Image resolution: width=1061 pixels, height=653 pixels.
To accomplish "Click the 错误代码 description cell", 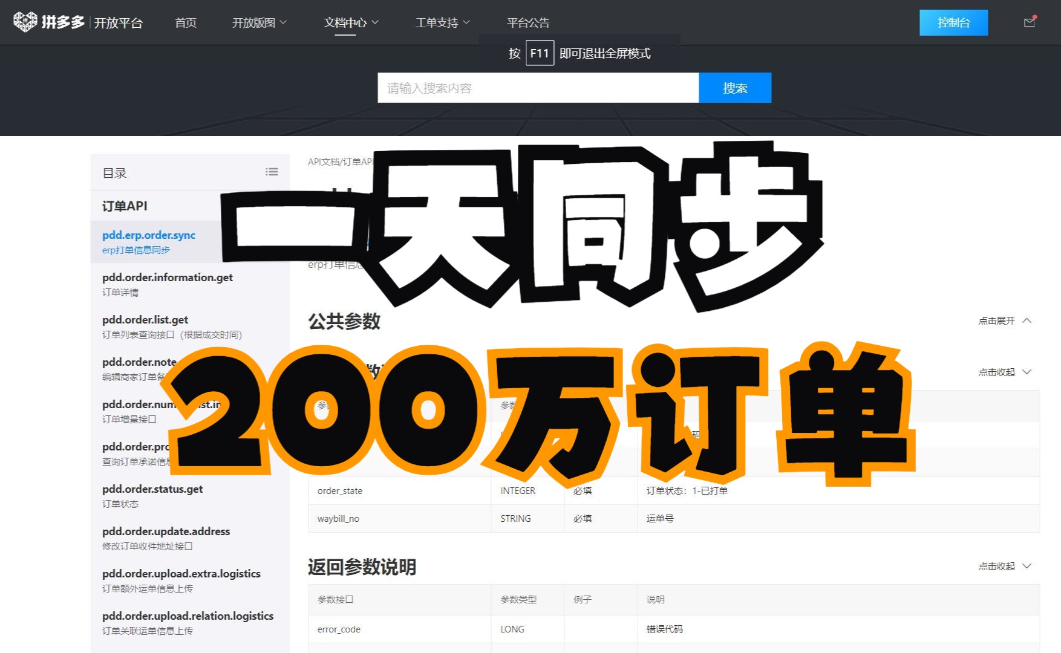I will tap(838, 629).
